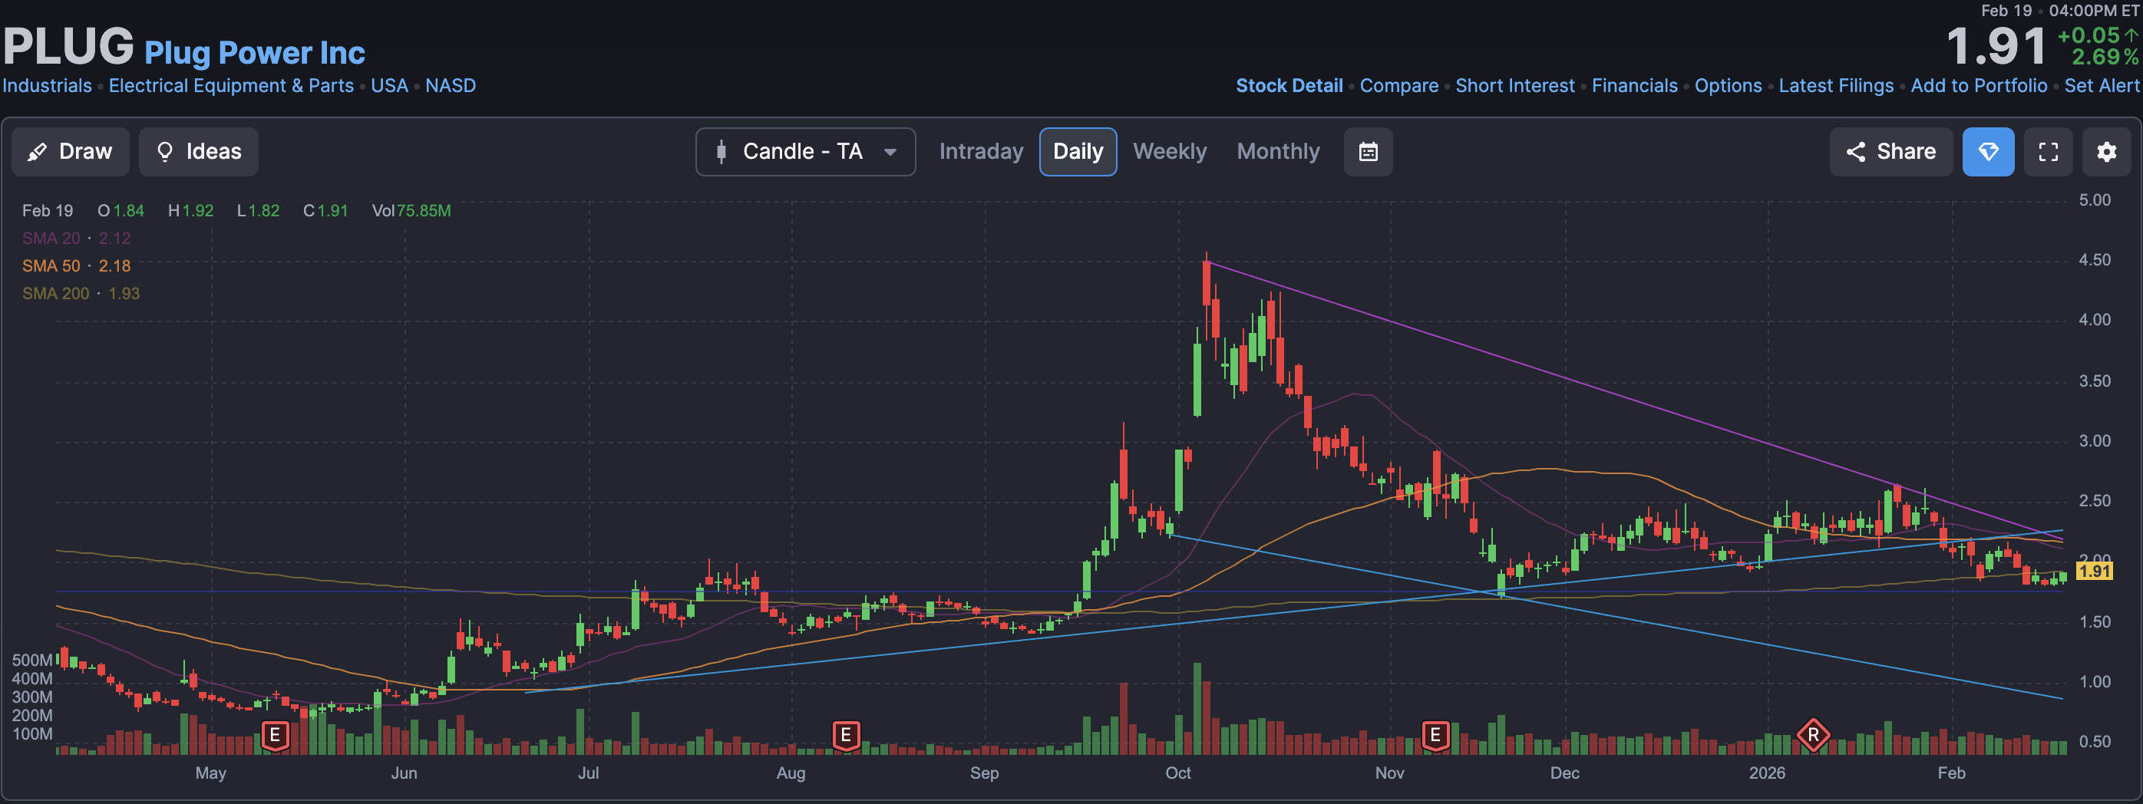Click the USA country link

point(389,86)
